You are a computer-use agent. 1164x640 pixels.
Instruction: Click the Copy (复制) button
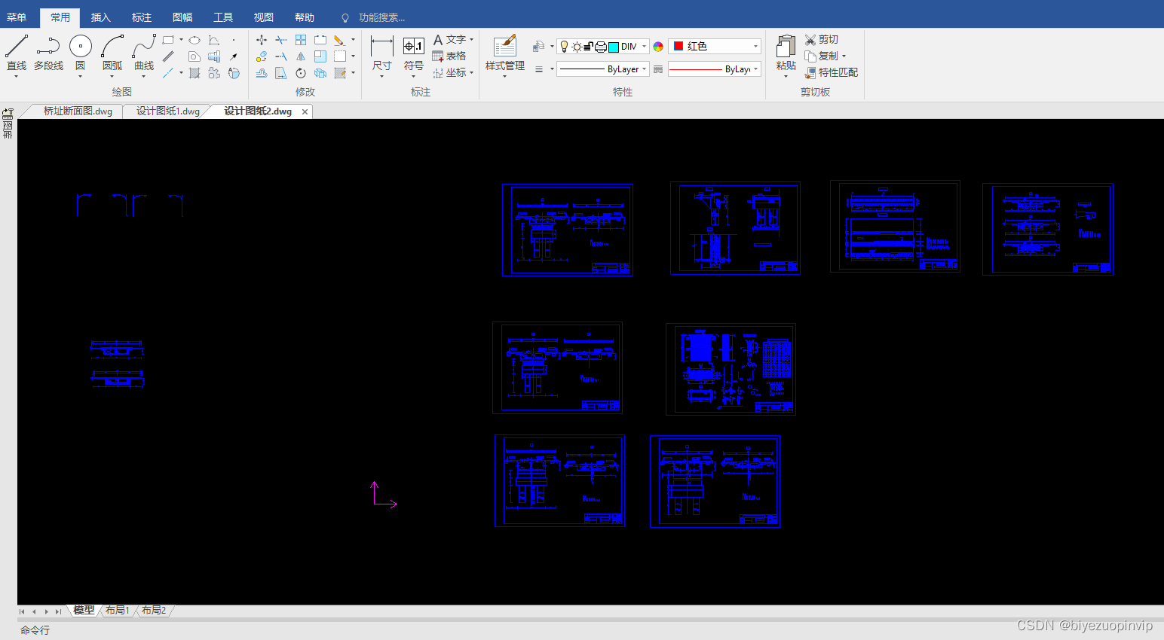[822, 56]
